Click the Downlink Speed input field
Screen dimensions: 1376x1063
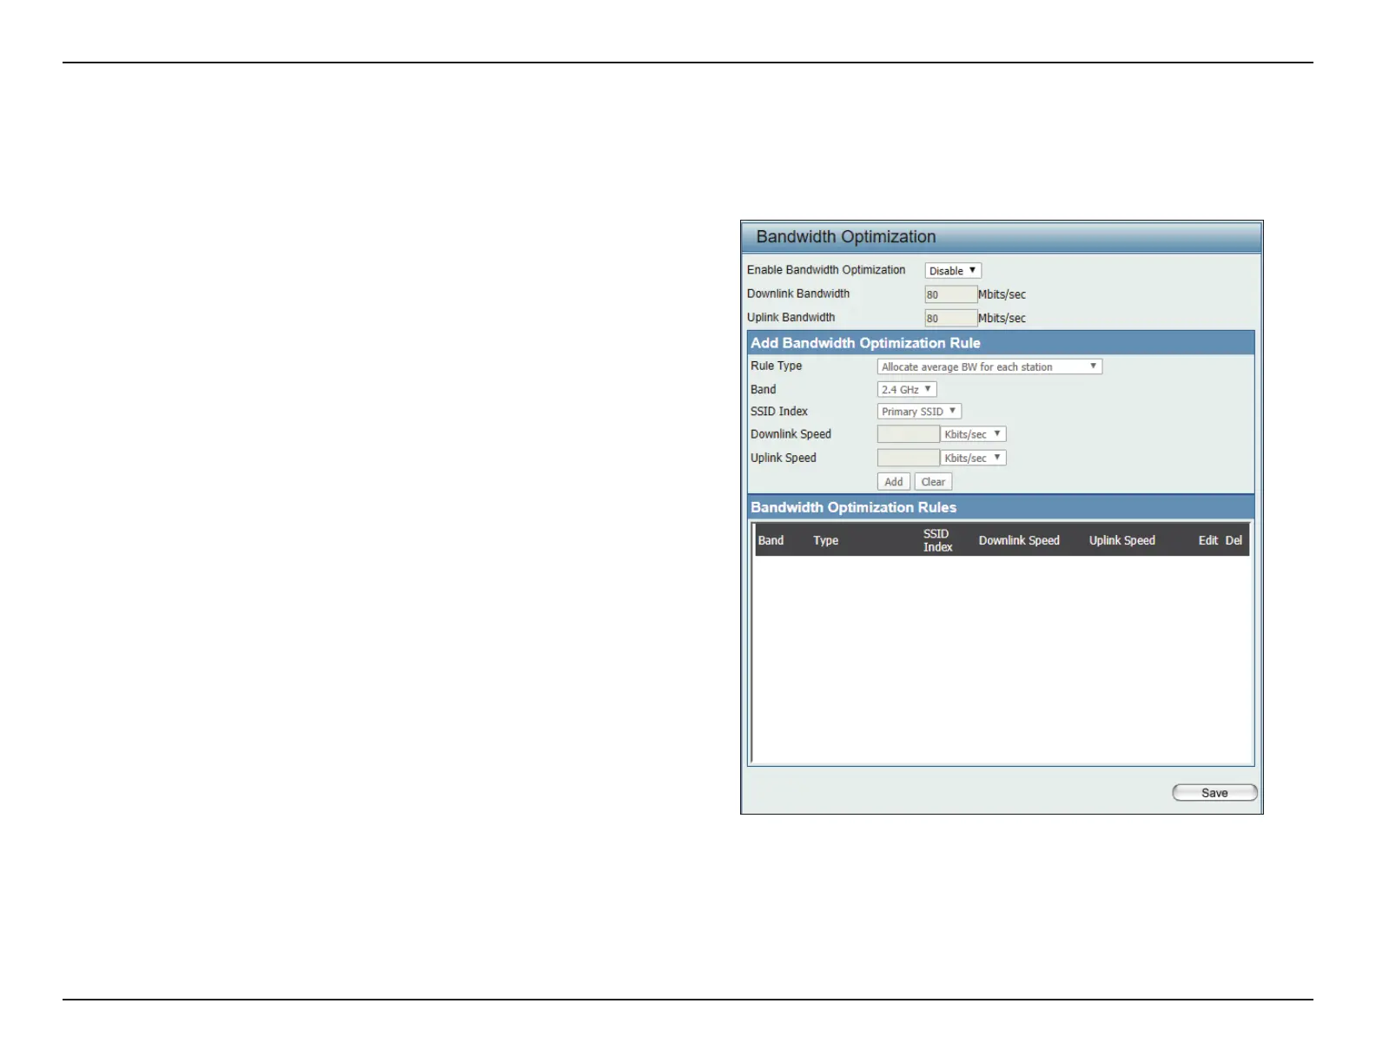[x=908, y=434]
